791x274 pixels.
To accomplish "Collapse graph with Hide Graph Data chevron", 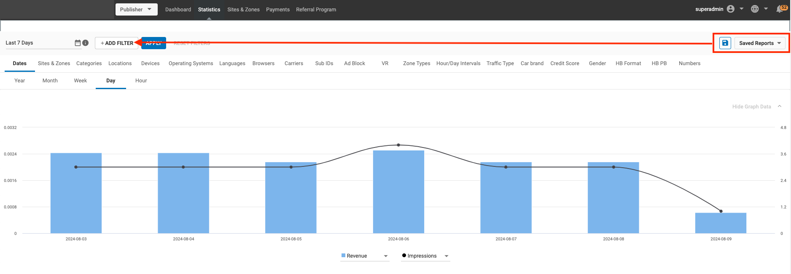I will (x=780, y=106).
